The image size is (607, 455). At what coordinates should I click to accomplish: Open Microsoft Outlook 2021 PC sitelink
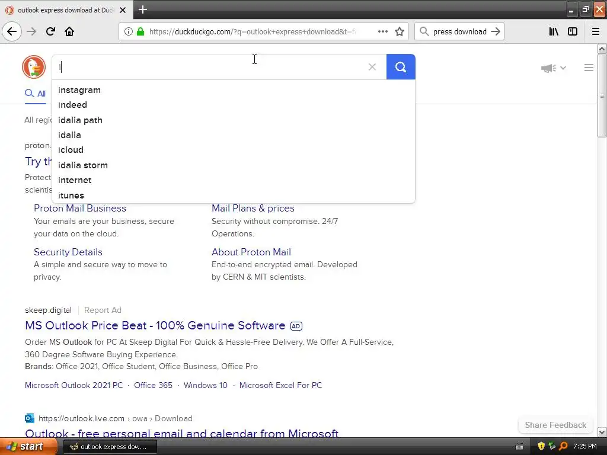[x=74, y=385]
